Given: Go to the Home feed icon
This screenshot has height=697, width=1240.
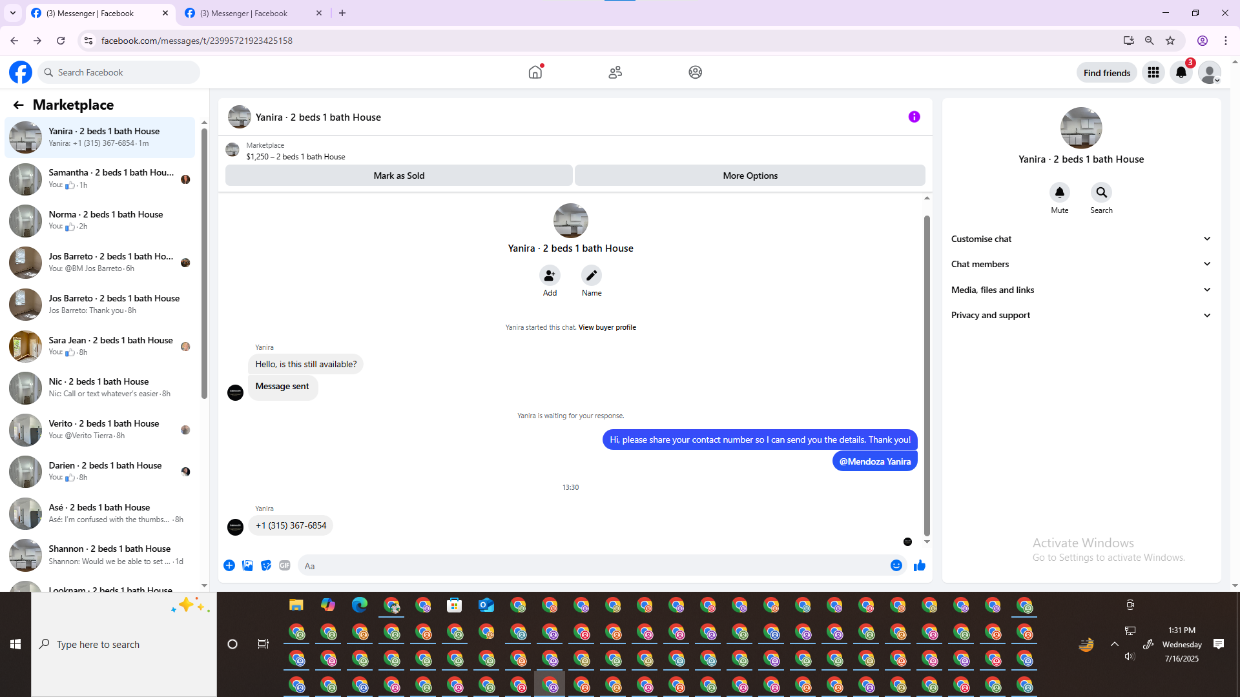Looking at the screenshot, I should [x=535, y=72].
